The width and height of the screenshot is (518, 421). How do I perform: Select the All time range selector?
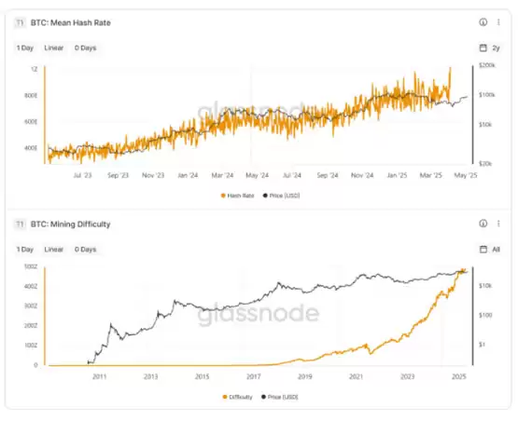pyautogui.click(x=496, y=250)
